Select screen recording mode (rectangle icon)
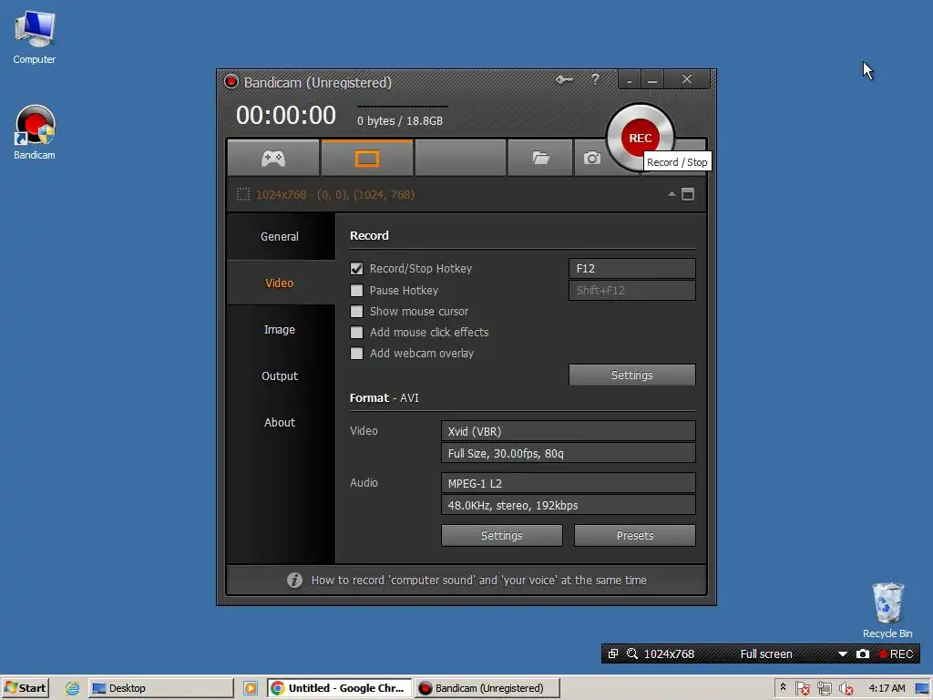 (366, 159)
